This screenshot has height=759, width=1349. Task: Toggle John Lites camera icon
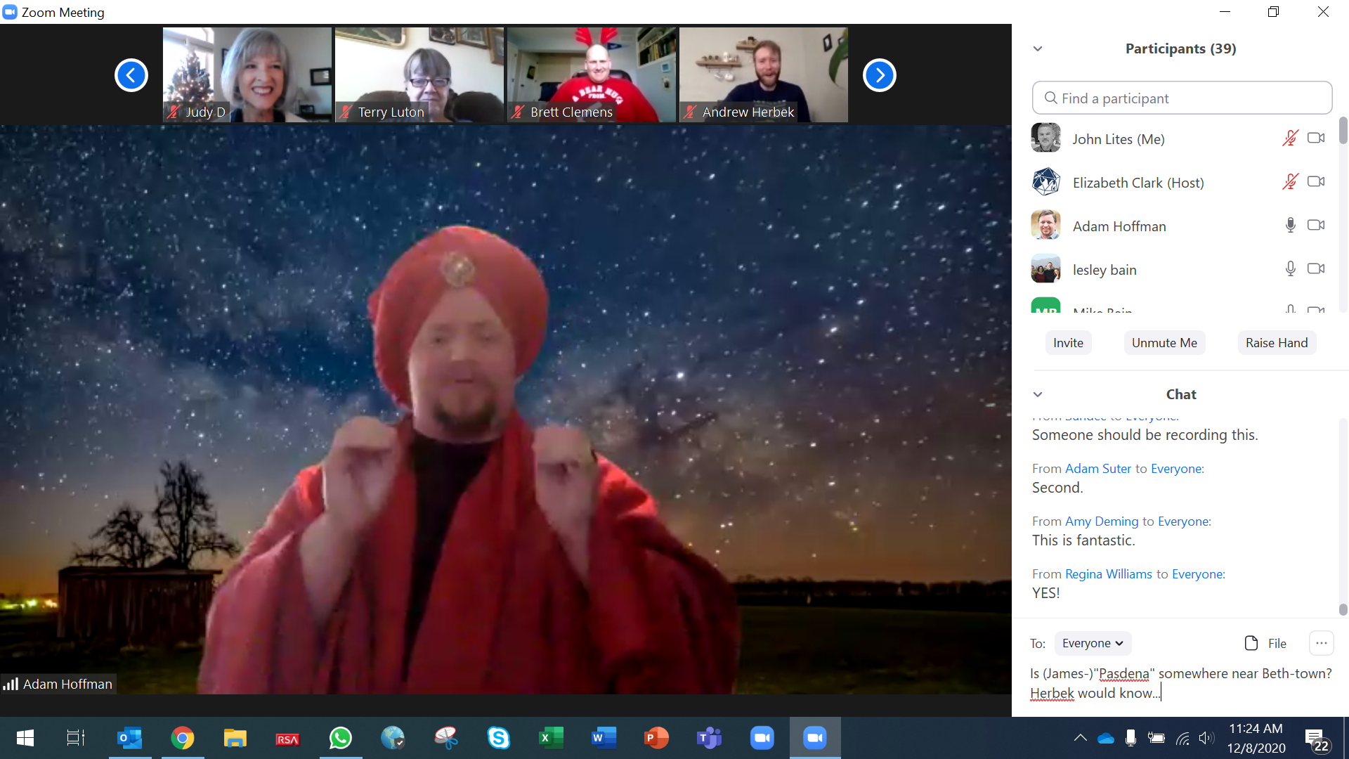click(1316, 138)
